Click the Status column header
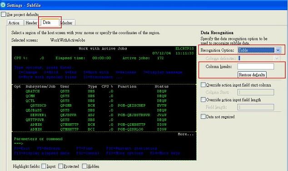This screenshot has height=171, width=288. (x=161, y=87)
